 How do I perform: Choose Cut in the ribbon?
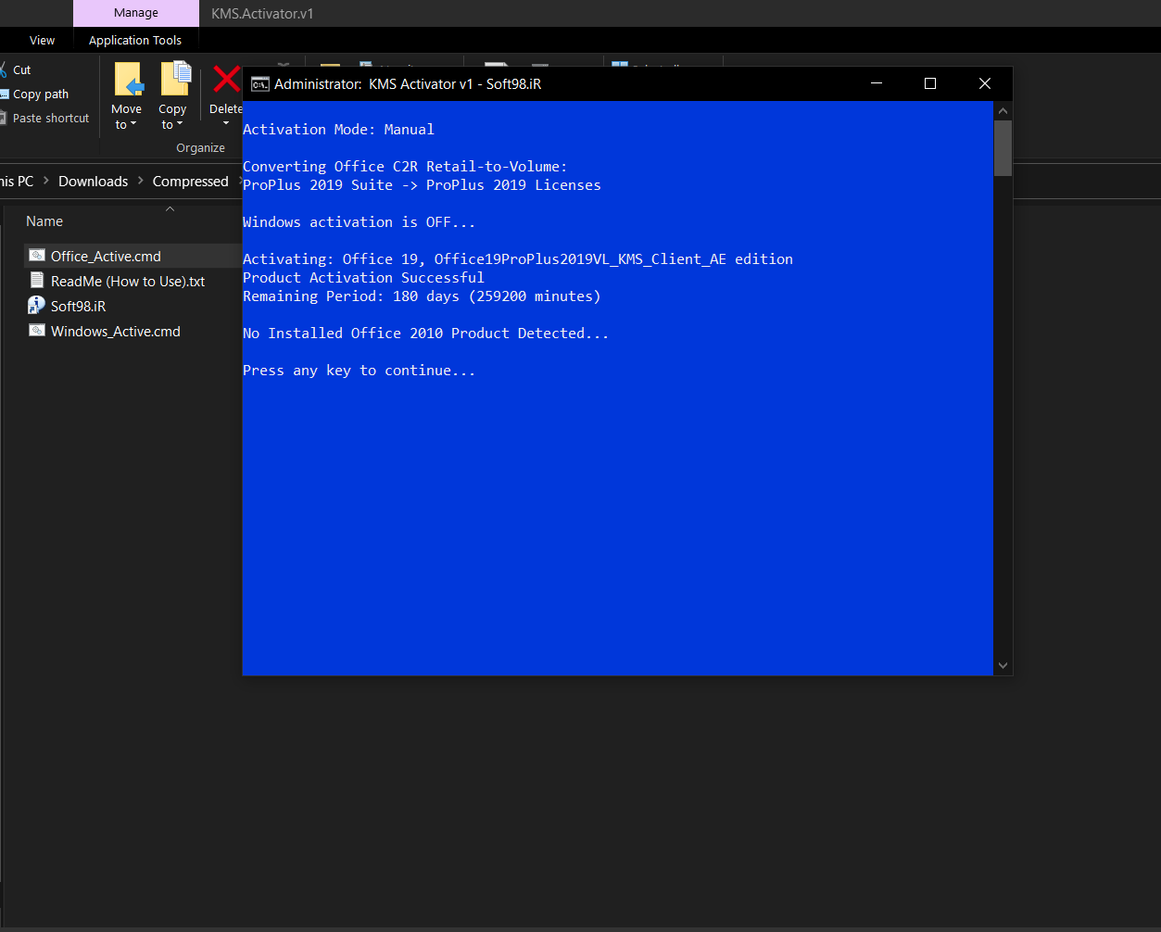(x=16, y=69)
